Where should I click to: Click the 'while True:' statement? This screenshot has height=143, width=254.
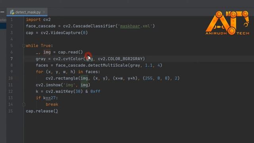39,46
